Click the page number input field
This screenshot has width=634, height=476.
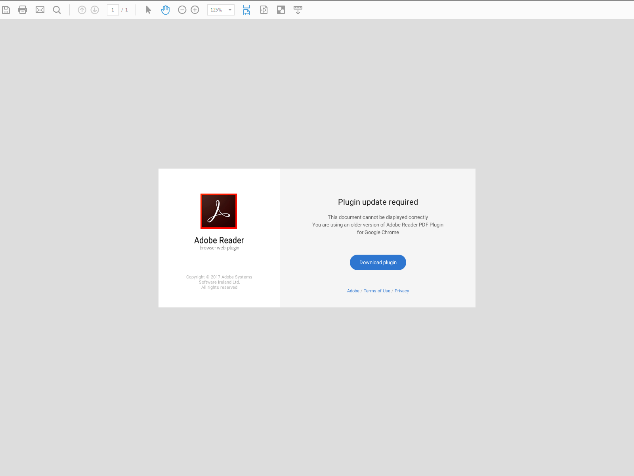click(x=113, y=10)
